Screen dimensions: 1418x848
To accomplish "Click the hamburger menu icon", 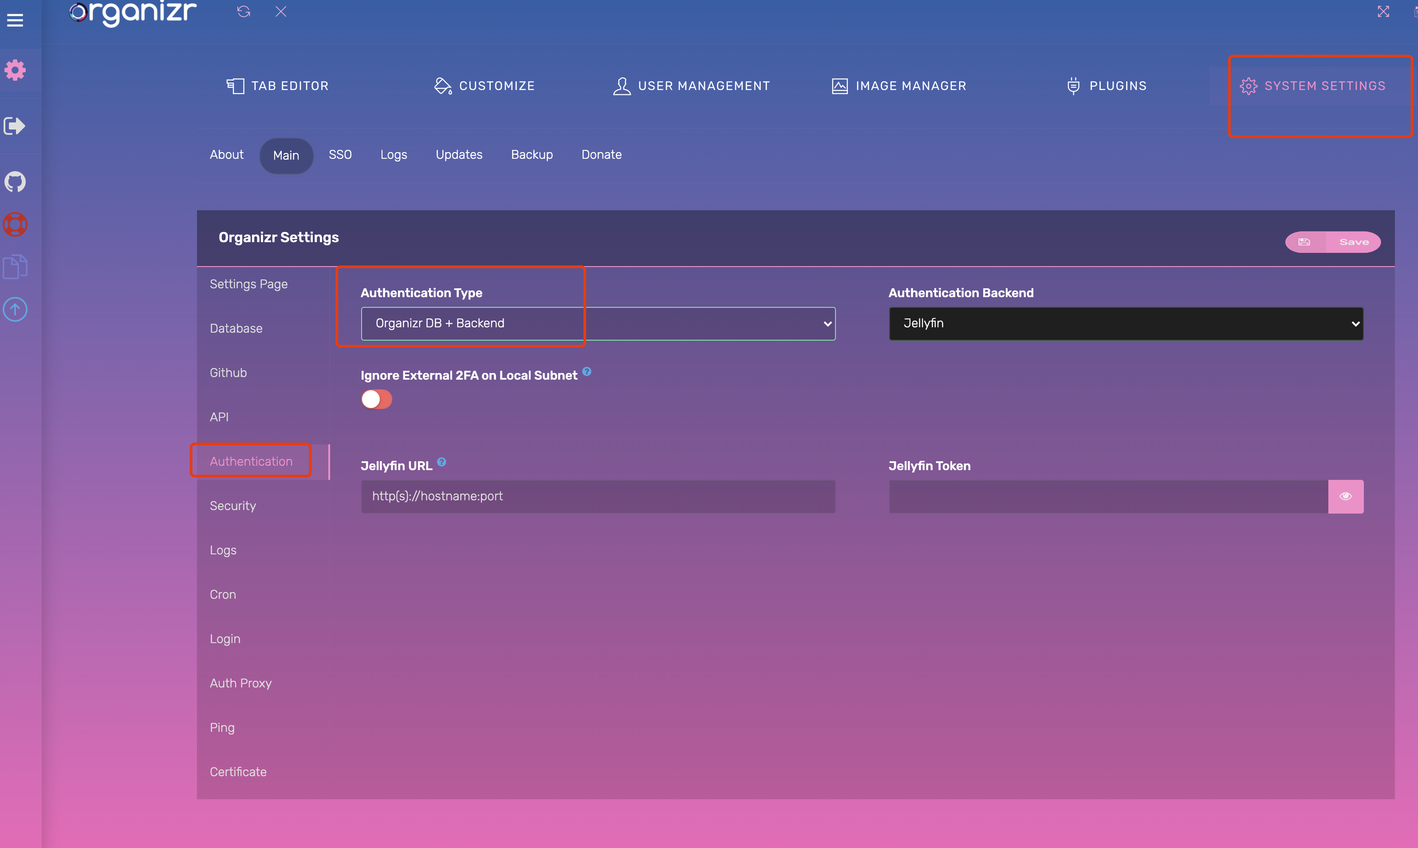I will coord(15,20).
